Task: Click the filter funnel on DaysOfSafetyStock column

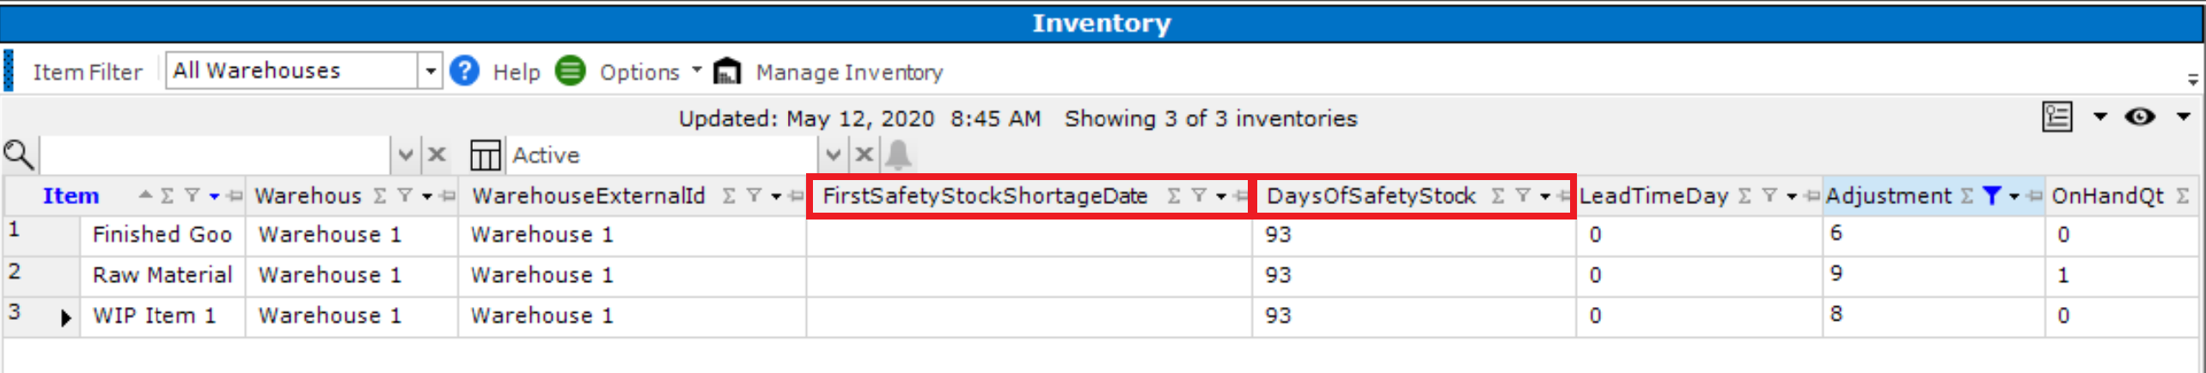Action: (x=1523, y=196)
